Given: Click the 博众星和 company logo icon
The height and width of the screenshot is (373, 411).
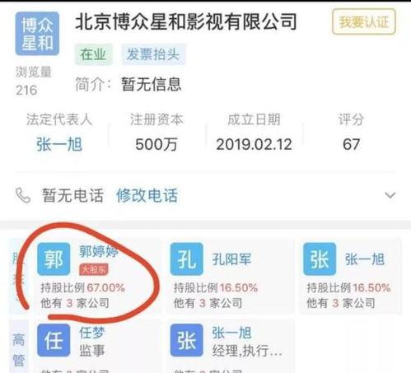Looking at the screenshot, I should (37, 34).
